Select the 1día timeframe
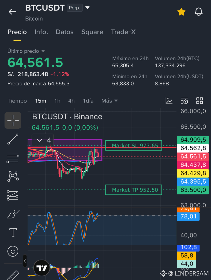 click(x=88, y=101)
